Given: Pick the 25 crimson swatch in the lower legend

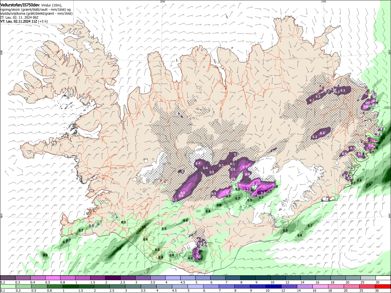Looking at the screenshot, I should coord(367,287).
